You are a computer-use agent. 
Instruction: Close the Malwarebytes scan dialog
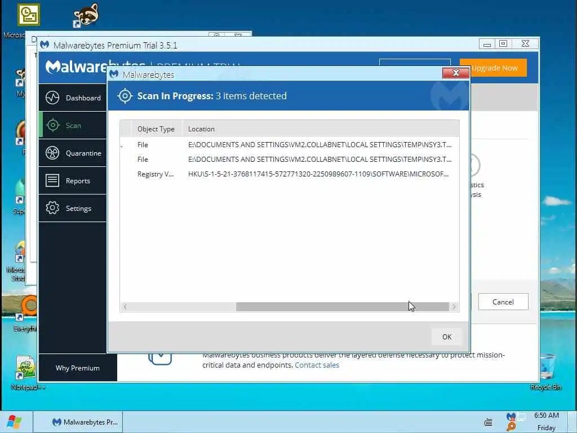pyautogui.click(x=455, y=73)
